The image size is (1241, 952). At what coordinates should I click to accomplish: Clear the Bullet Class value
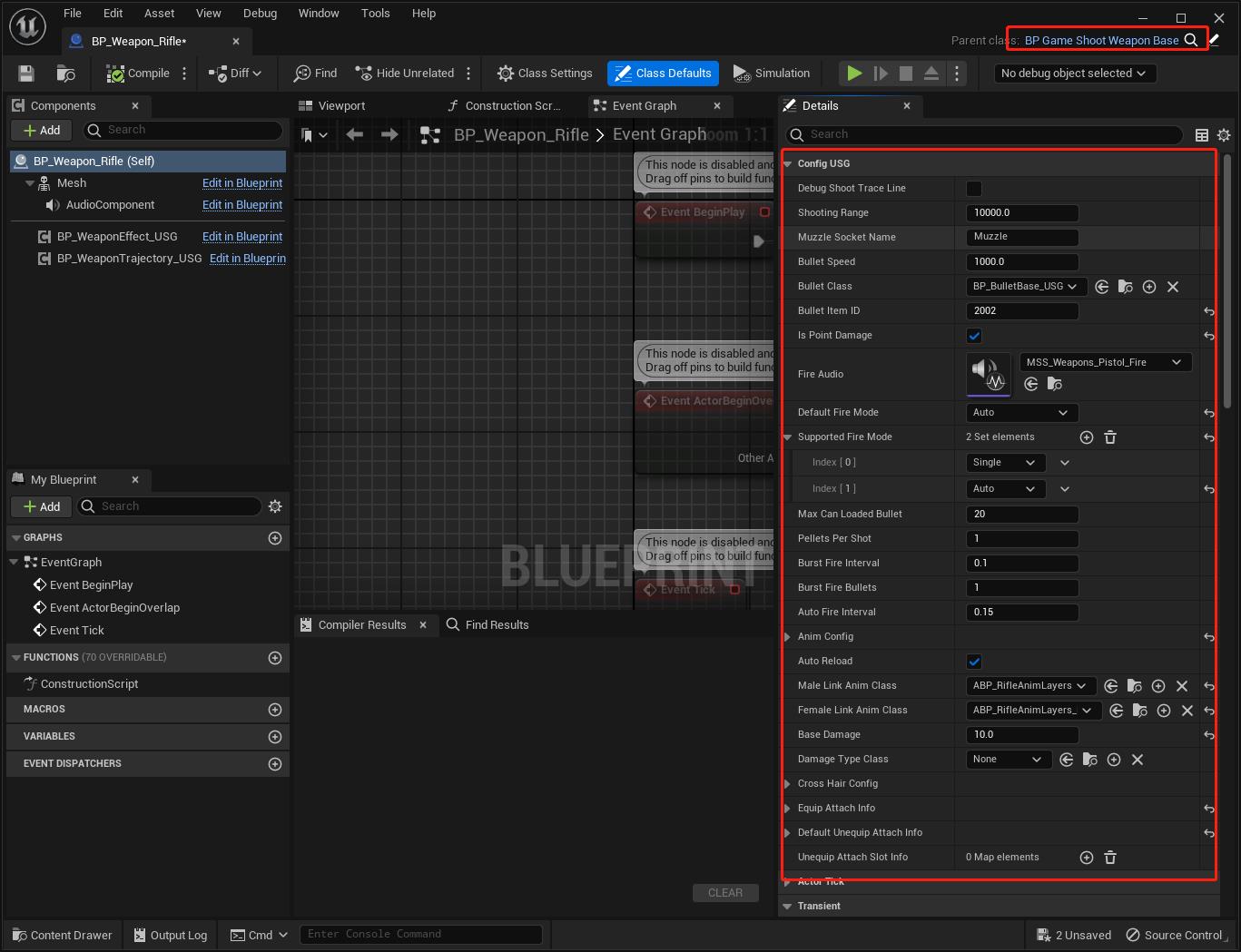point(1173,287)
